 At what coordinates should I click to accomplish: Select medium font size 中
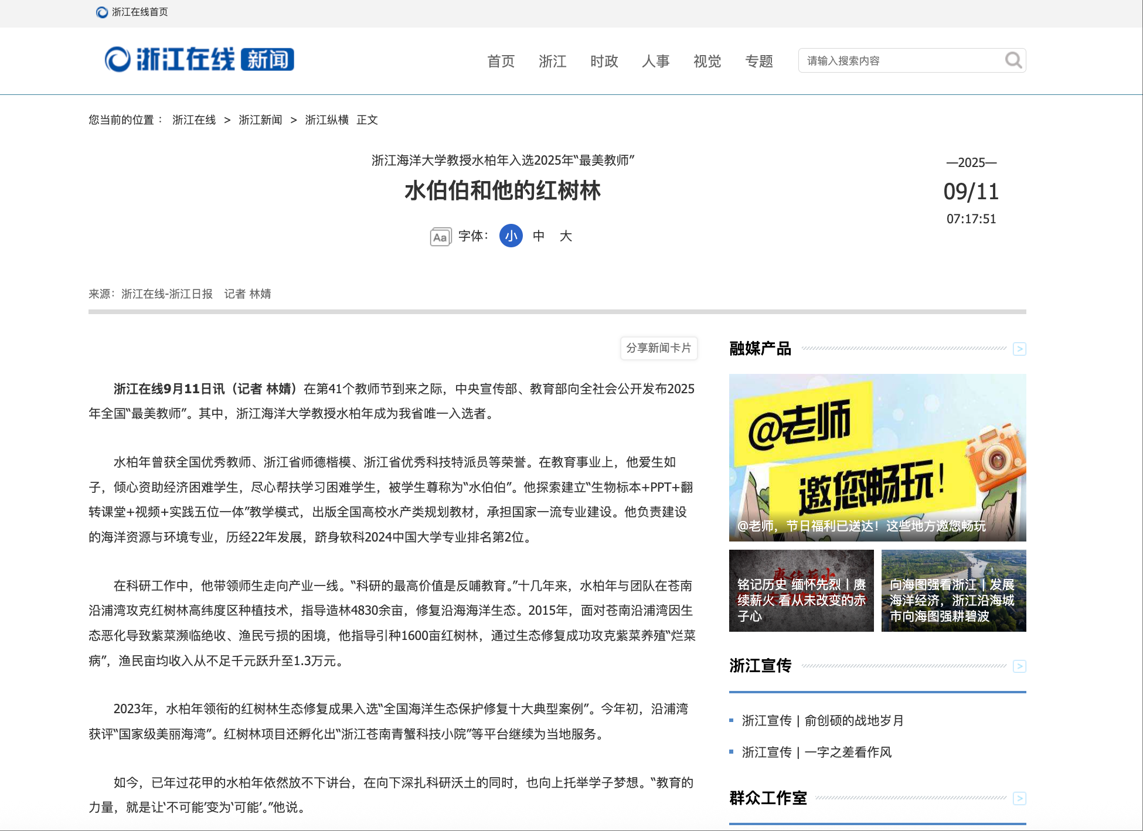click(539, 236)
